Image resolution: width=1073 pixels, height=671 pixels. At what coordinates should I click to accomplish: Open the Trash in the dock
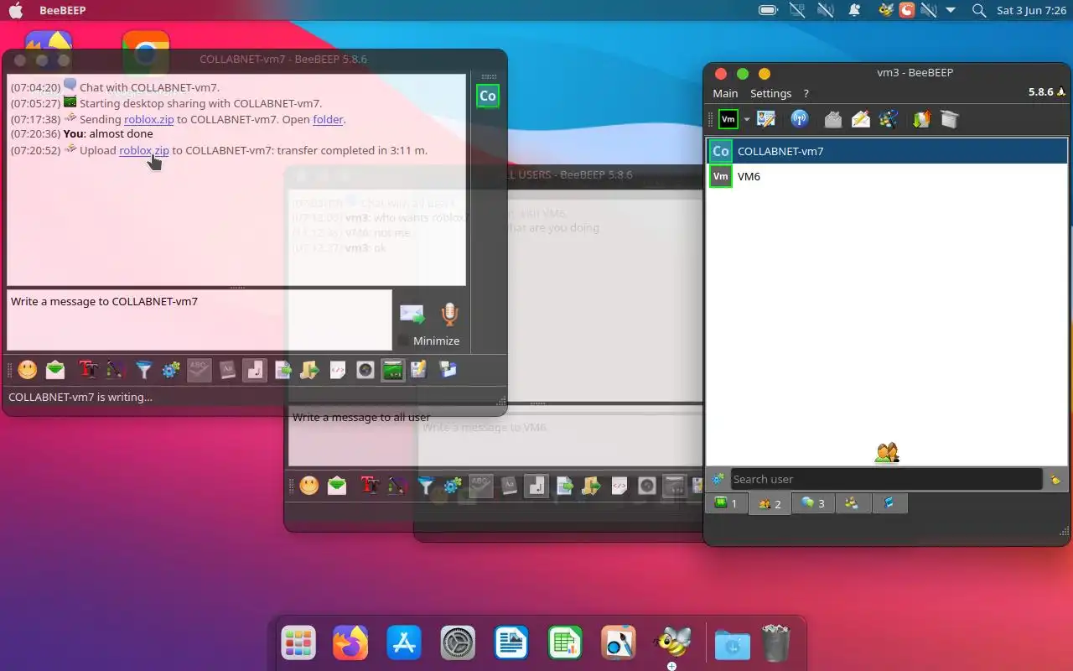tap(776, 643)
